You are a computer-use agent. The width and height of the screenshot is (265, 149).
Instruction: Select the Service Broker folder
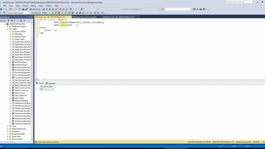click(x=17, y=139)
